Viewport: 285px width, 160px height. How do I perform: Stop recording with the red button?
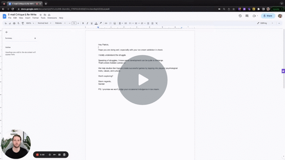[37, 155]
